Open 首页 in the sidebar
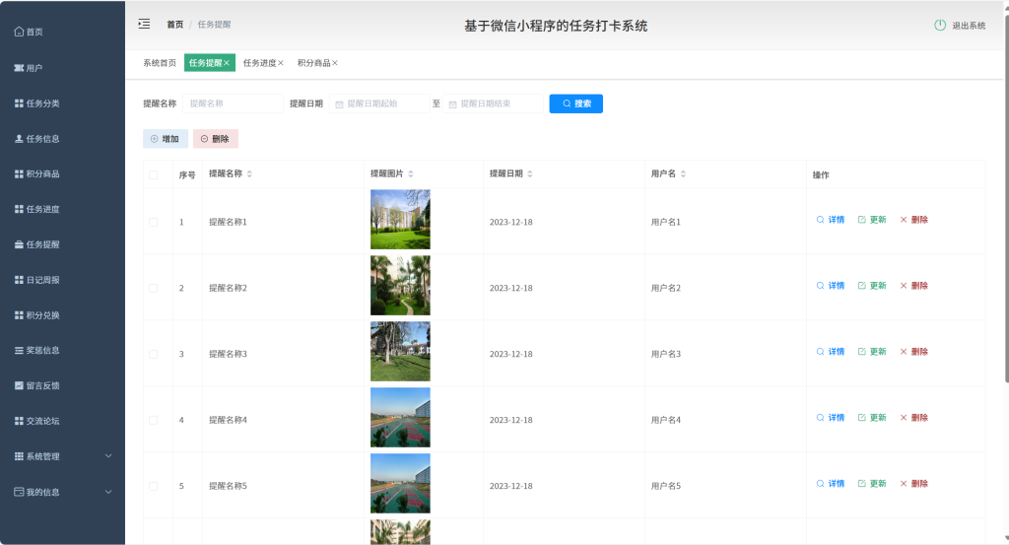This screenshot has width=1009, height=545. click(29, 32)
